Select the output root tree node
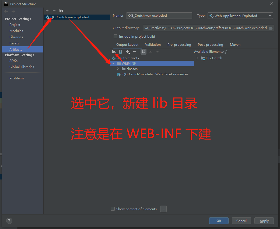Screen dimensions: 280x229 152,58
